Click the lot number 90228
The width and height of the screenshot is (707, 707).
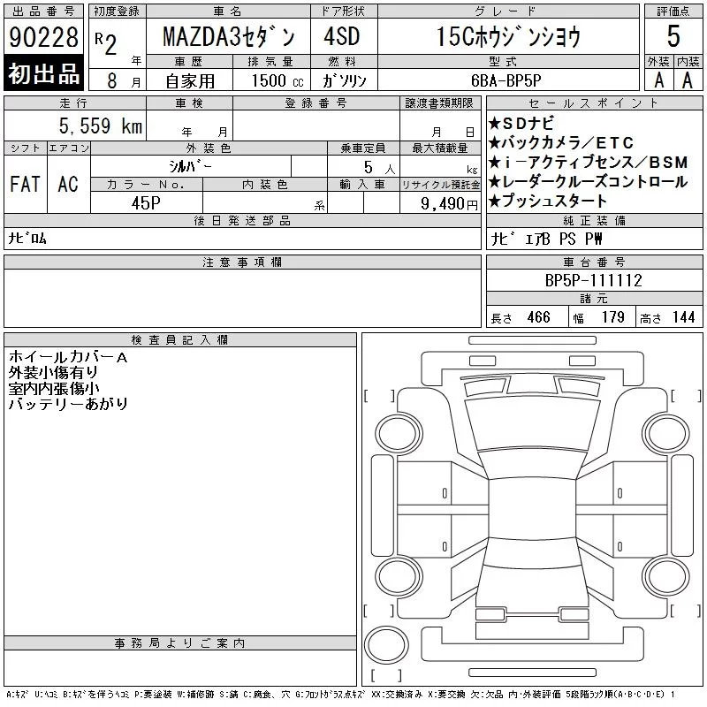43,36
